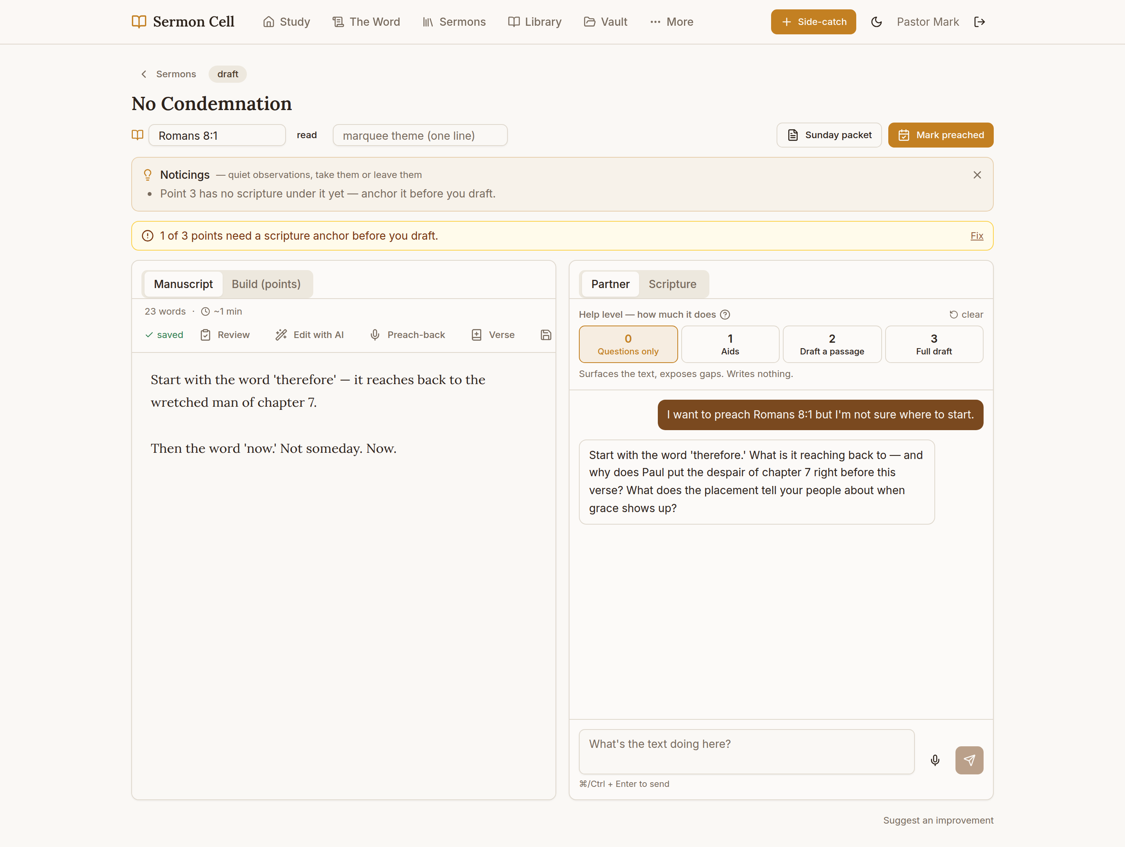This screenshot has height=847, width=1125.
Task: Click the help level question mark icon
Action: (x=725, y=315)
